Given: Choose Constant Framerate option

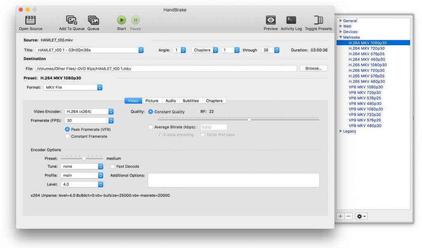Looking at the screenshot, I should pyautogui.click(x=67, y=136).
